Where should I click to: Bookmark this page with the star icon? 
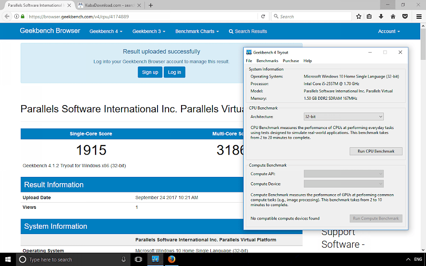click(x=359, y=16)
